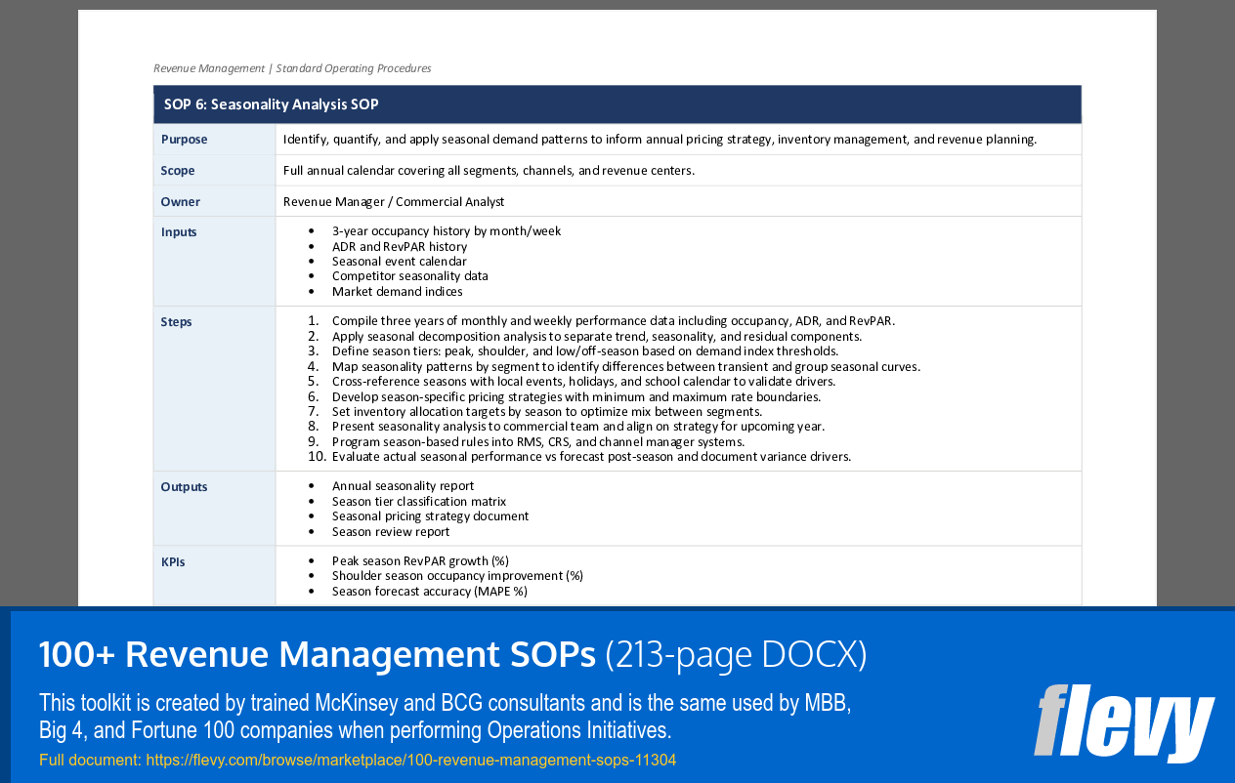Select the Competitor seasonality data bullet

click(x=410, y=275)
